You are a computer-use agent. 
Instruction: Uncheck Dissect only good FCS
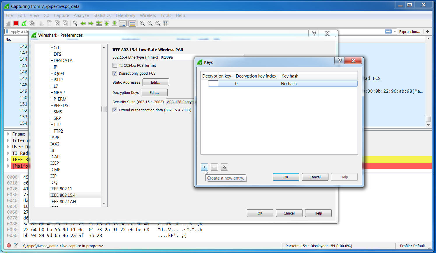(115, 73)
